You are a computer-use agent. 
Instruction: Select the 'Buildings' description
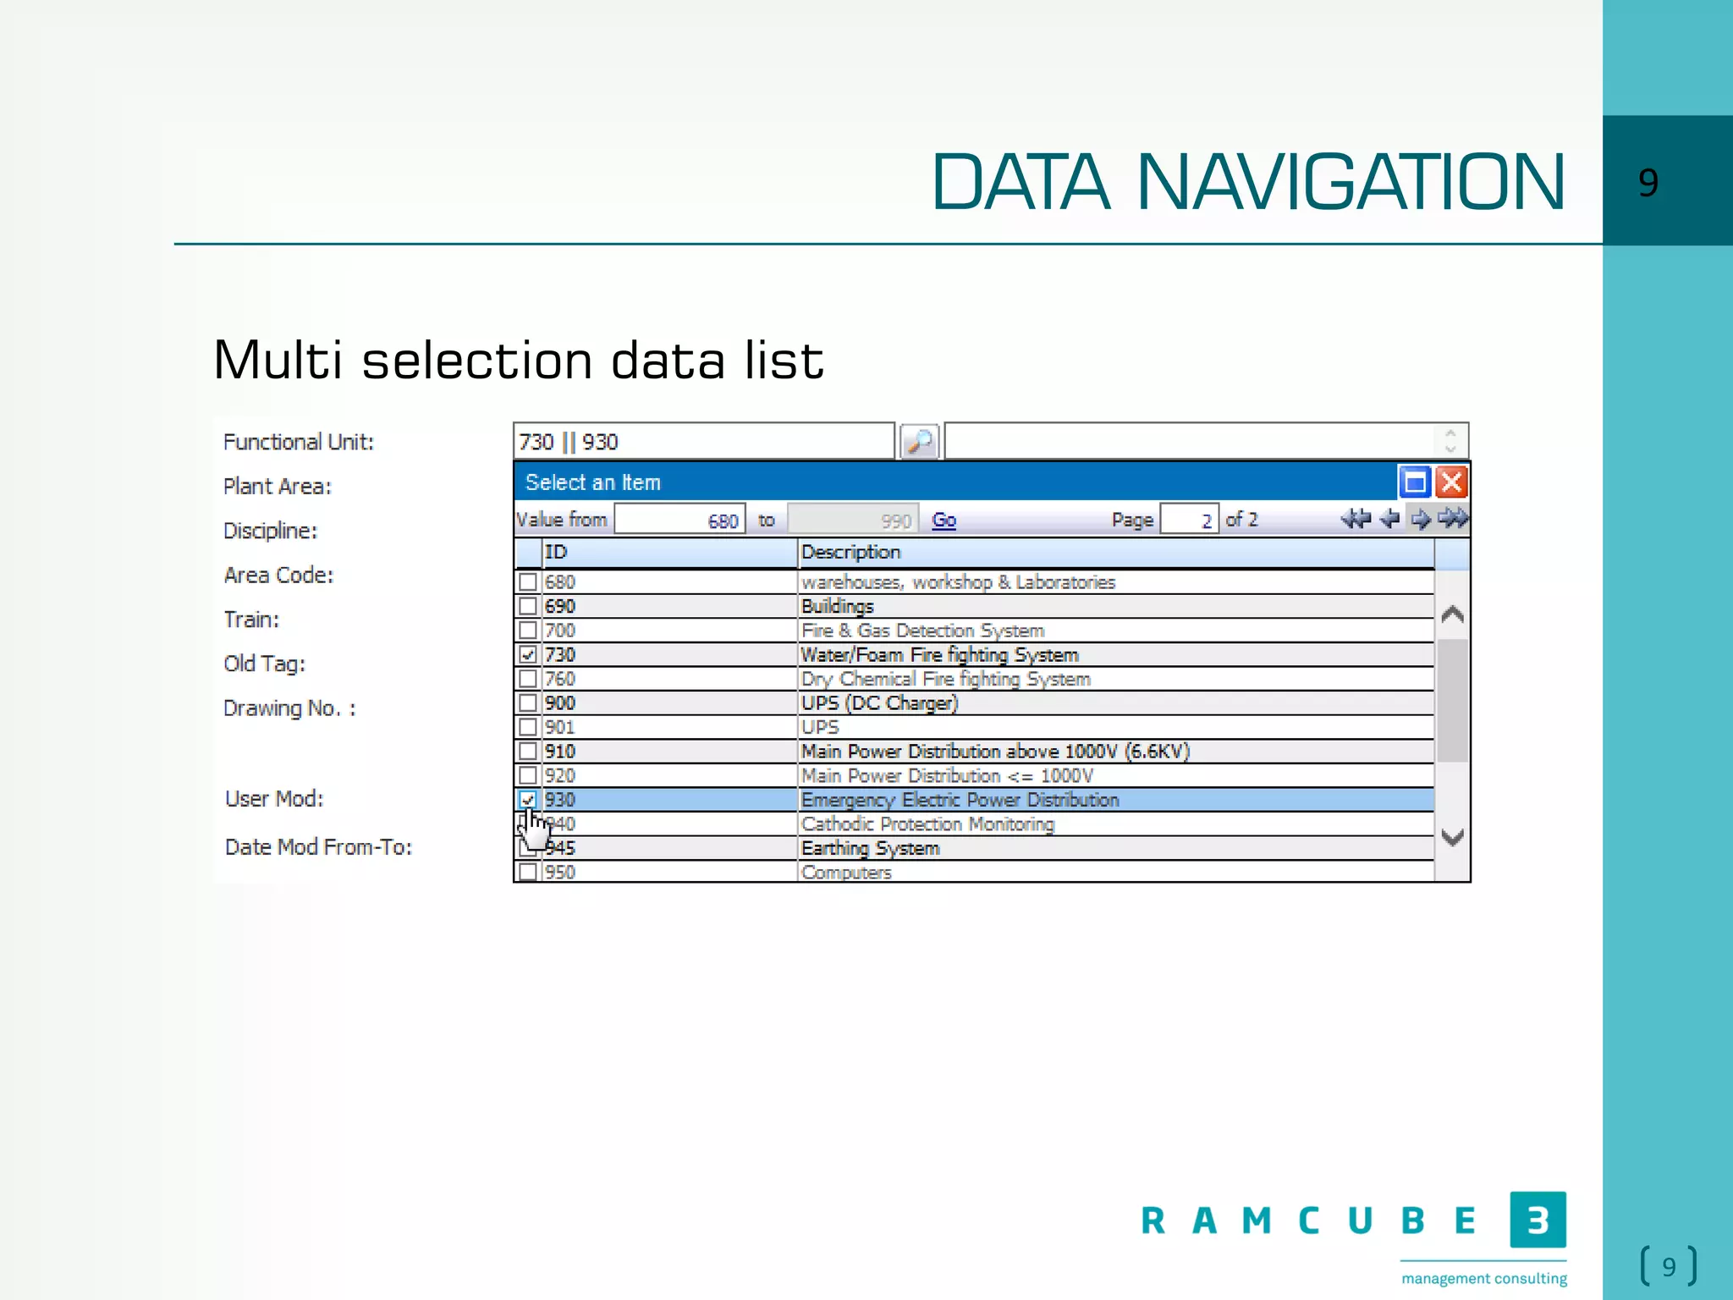click(x=837, y=607)
